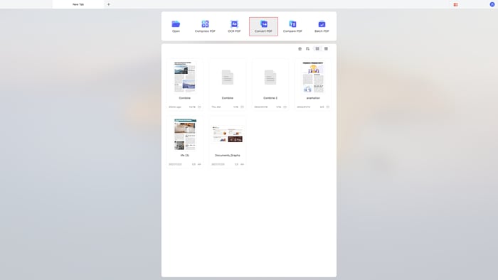The image size is (498, 280).
Task: Open the more options menu for promotion file
Action: (x=328, y=107)
